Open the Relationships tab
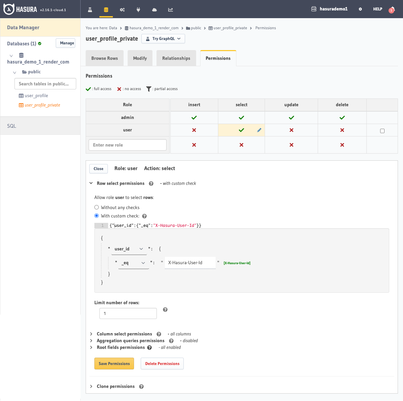403x401 pixels. [176, 58]
